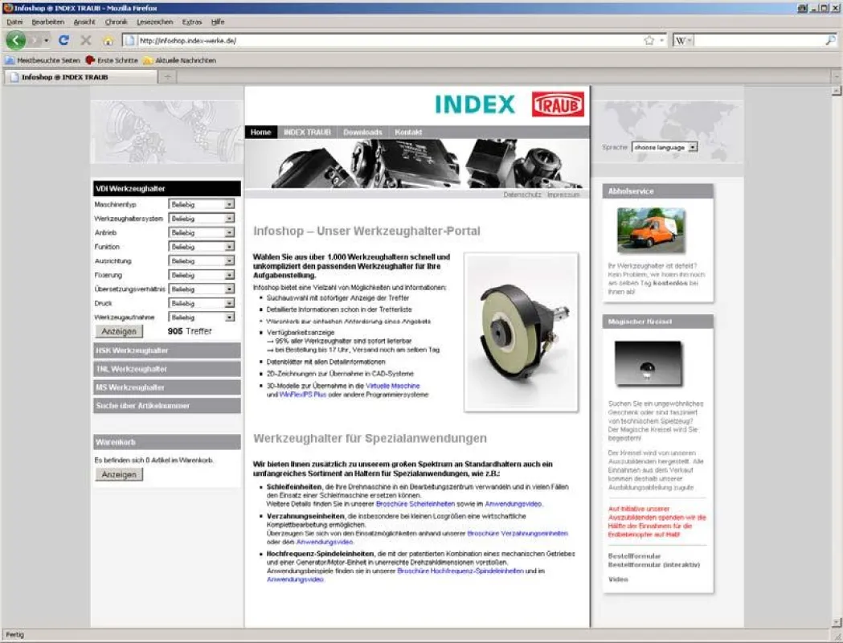843x643 pixels.
Task: Open the Wikipedia search engine selector
Action: (683, 41)
